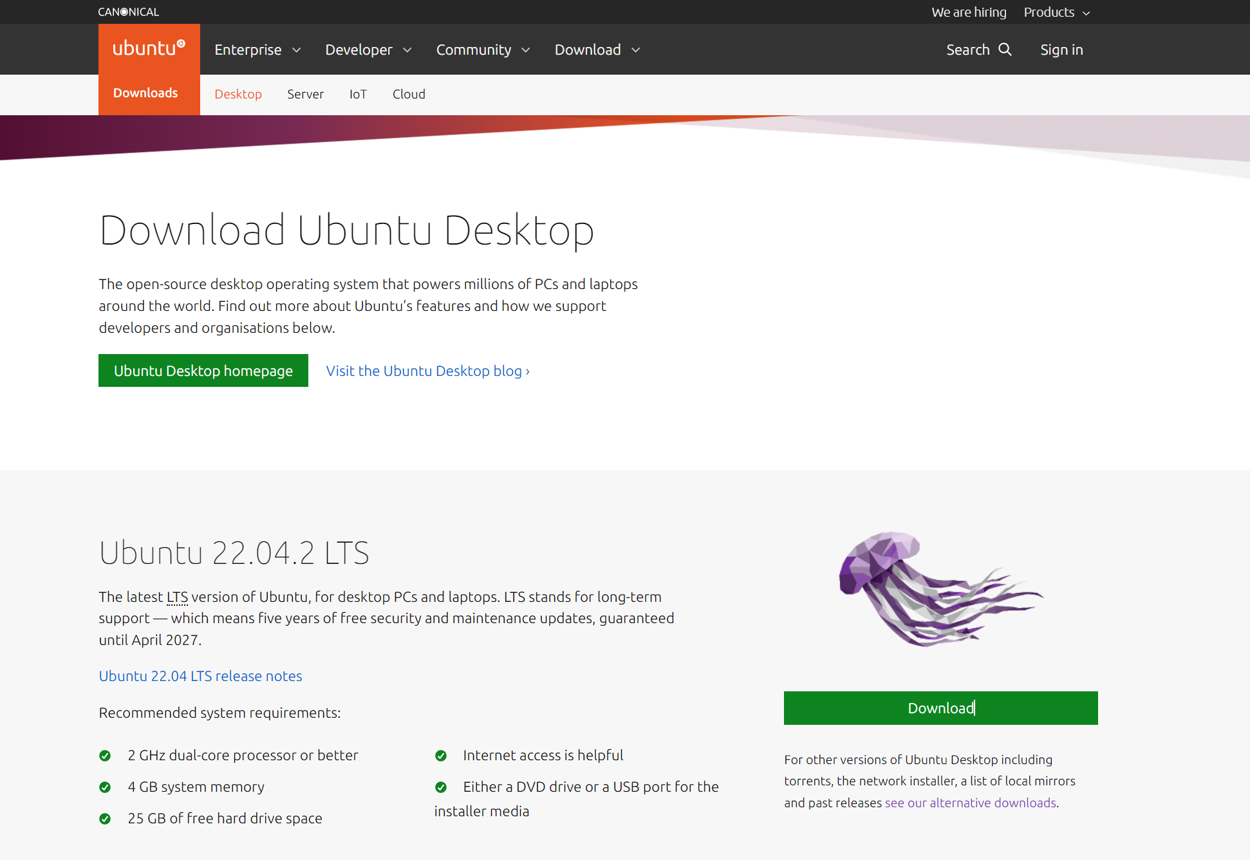Click Sign in
1250x860 pixels.
pos(1061,50)
